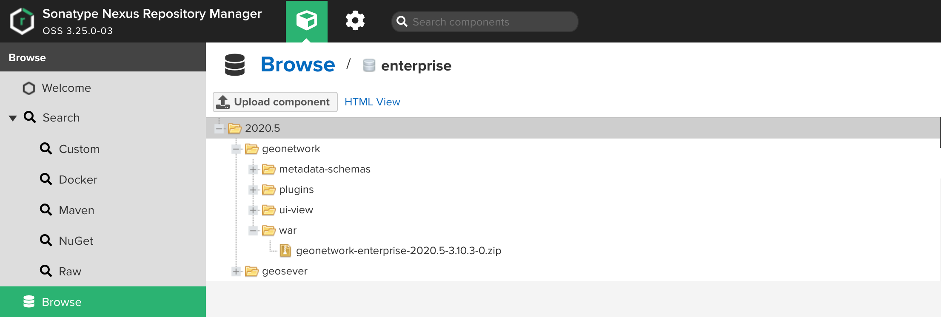Collapse the Search section triangle

coord(13,118)
